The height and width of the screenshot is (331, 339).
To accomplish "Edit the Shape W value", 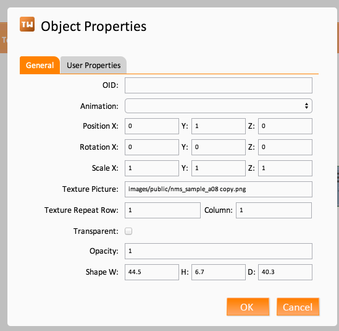I will tap(152, 272).
